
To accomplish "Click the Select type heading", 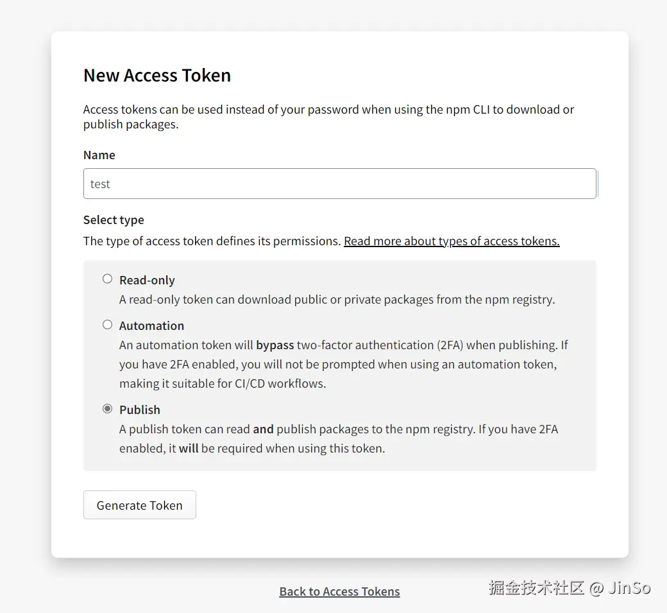I will point(114,220).
